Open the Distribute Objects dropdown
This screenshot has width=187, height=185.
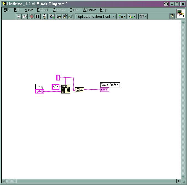pyautogui.click(x=132, y=17)
